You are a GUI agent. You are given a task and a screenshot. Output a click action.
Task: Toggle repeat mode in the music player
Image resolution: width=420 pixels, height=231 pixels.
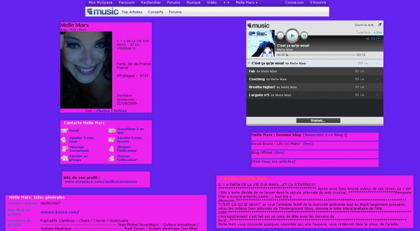pyautogui.click(x=373, y=39)
